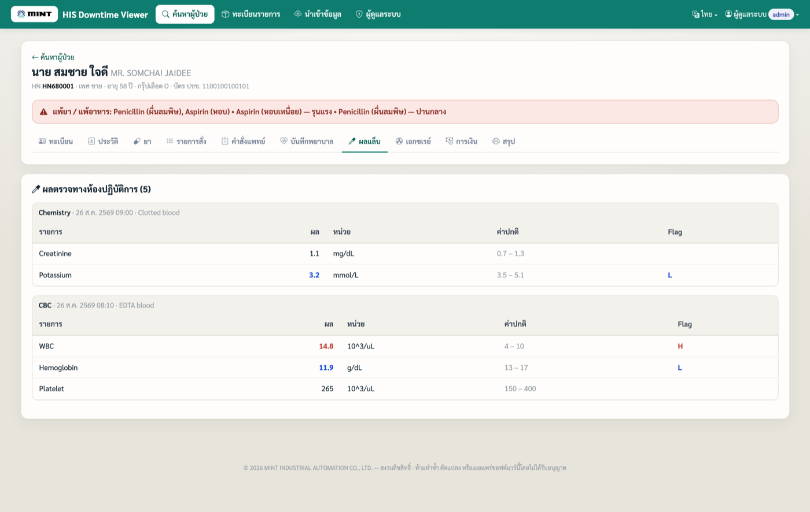Click the MR. SOMCHAI JAIDEE name
810x512 pixels.
[151, 73]
